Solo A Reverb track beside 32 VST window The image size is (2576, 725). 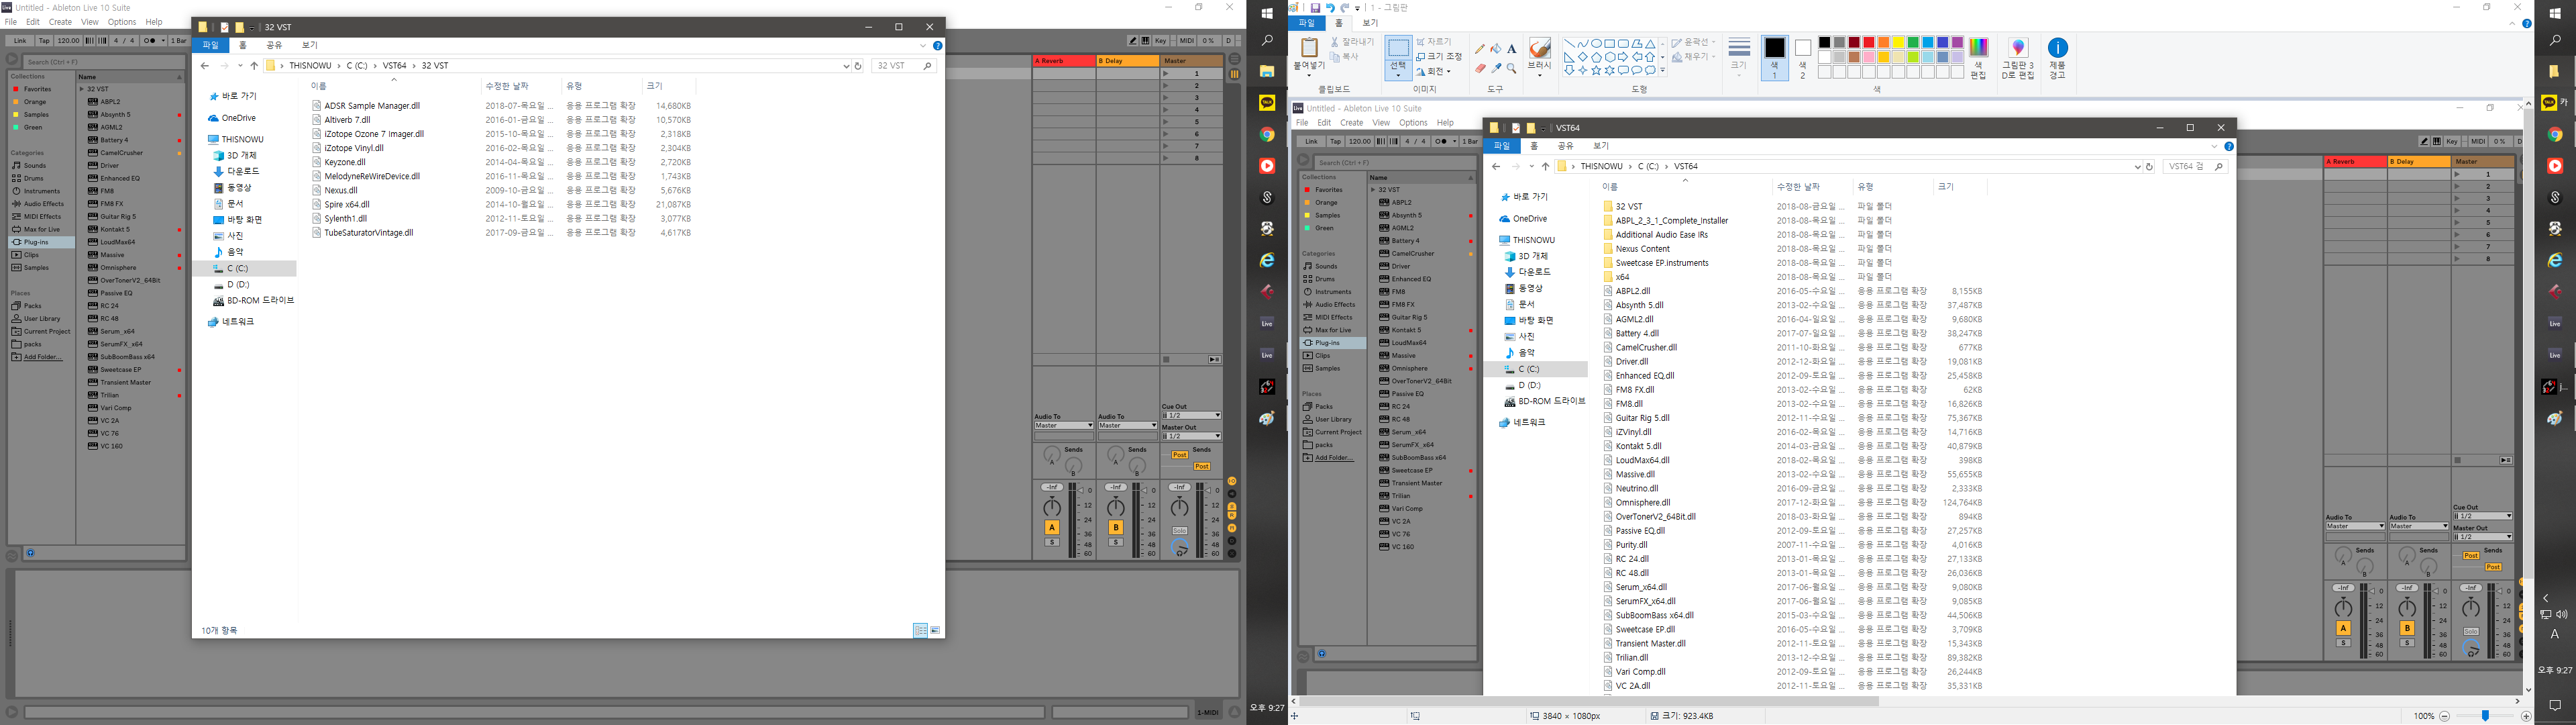click(1052, 542)
